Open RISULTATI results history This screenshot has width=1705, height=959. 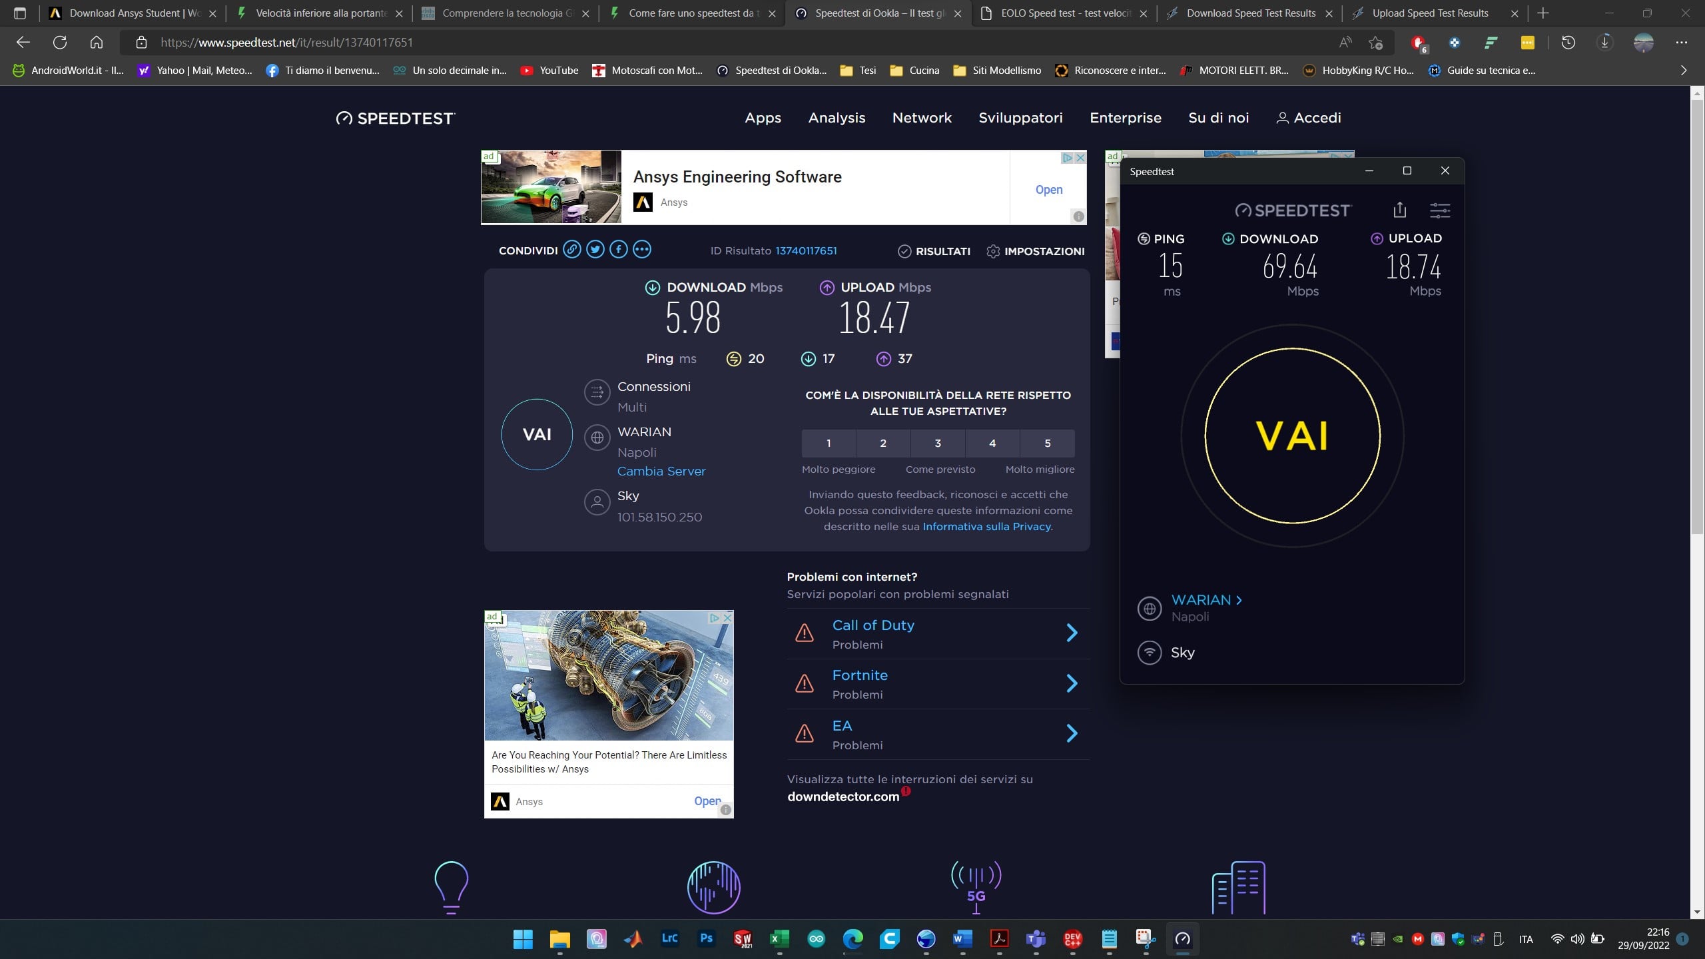click(934, 251)
